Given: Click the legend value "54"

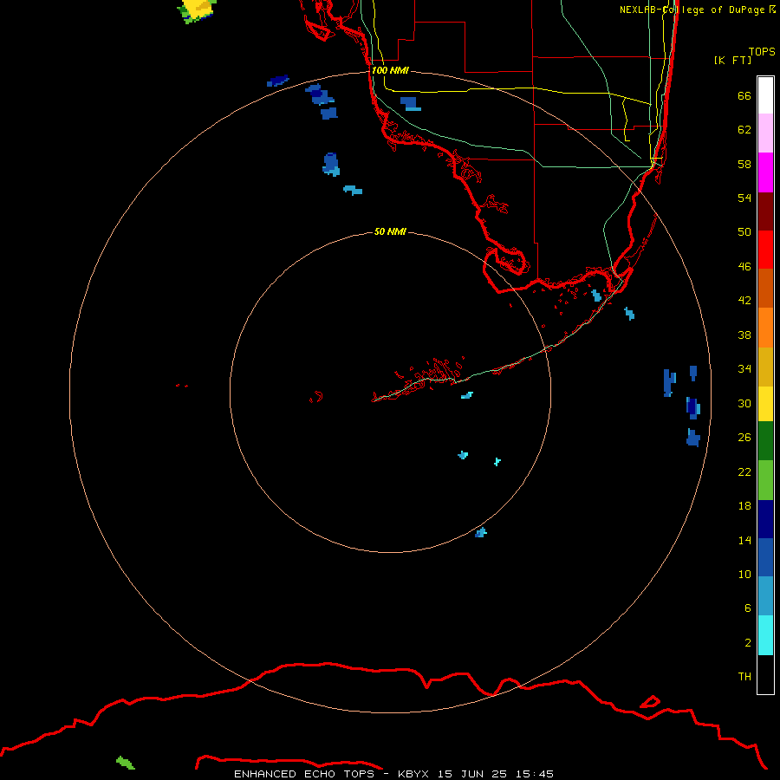Looking at the screenshot, I should (744, 198).
